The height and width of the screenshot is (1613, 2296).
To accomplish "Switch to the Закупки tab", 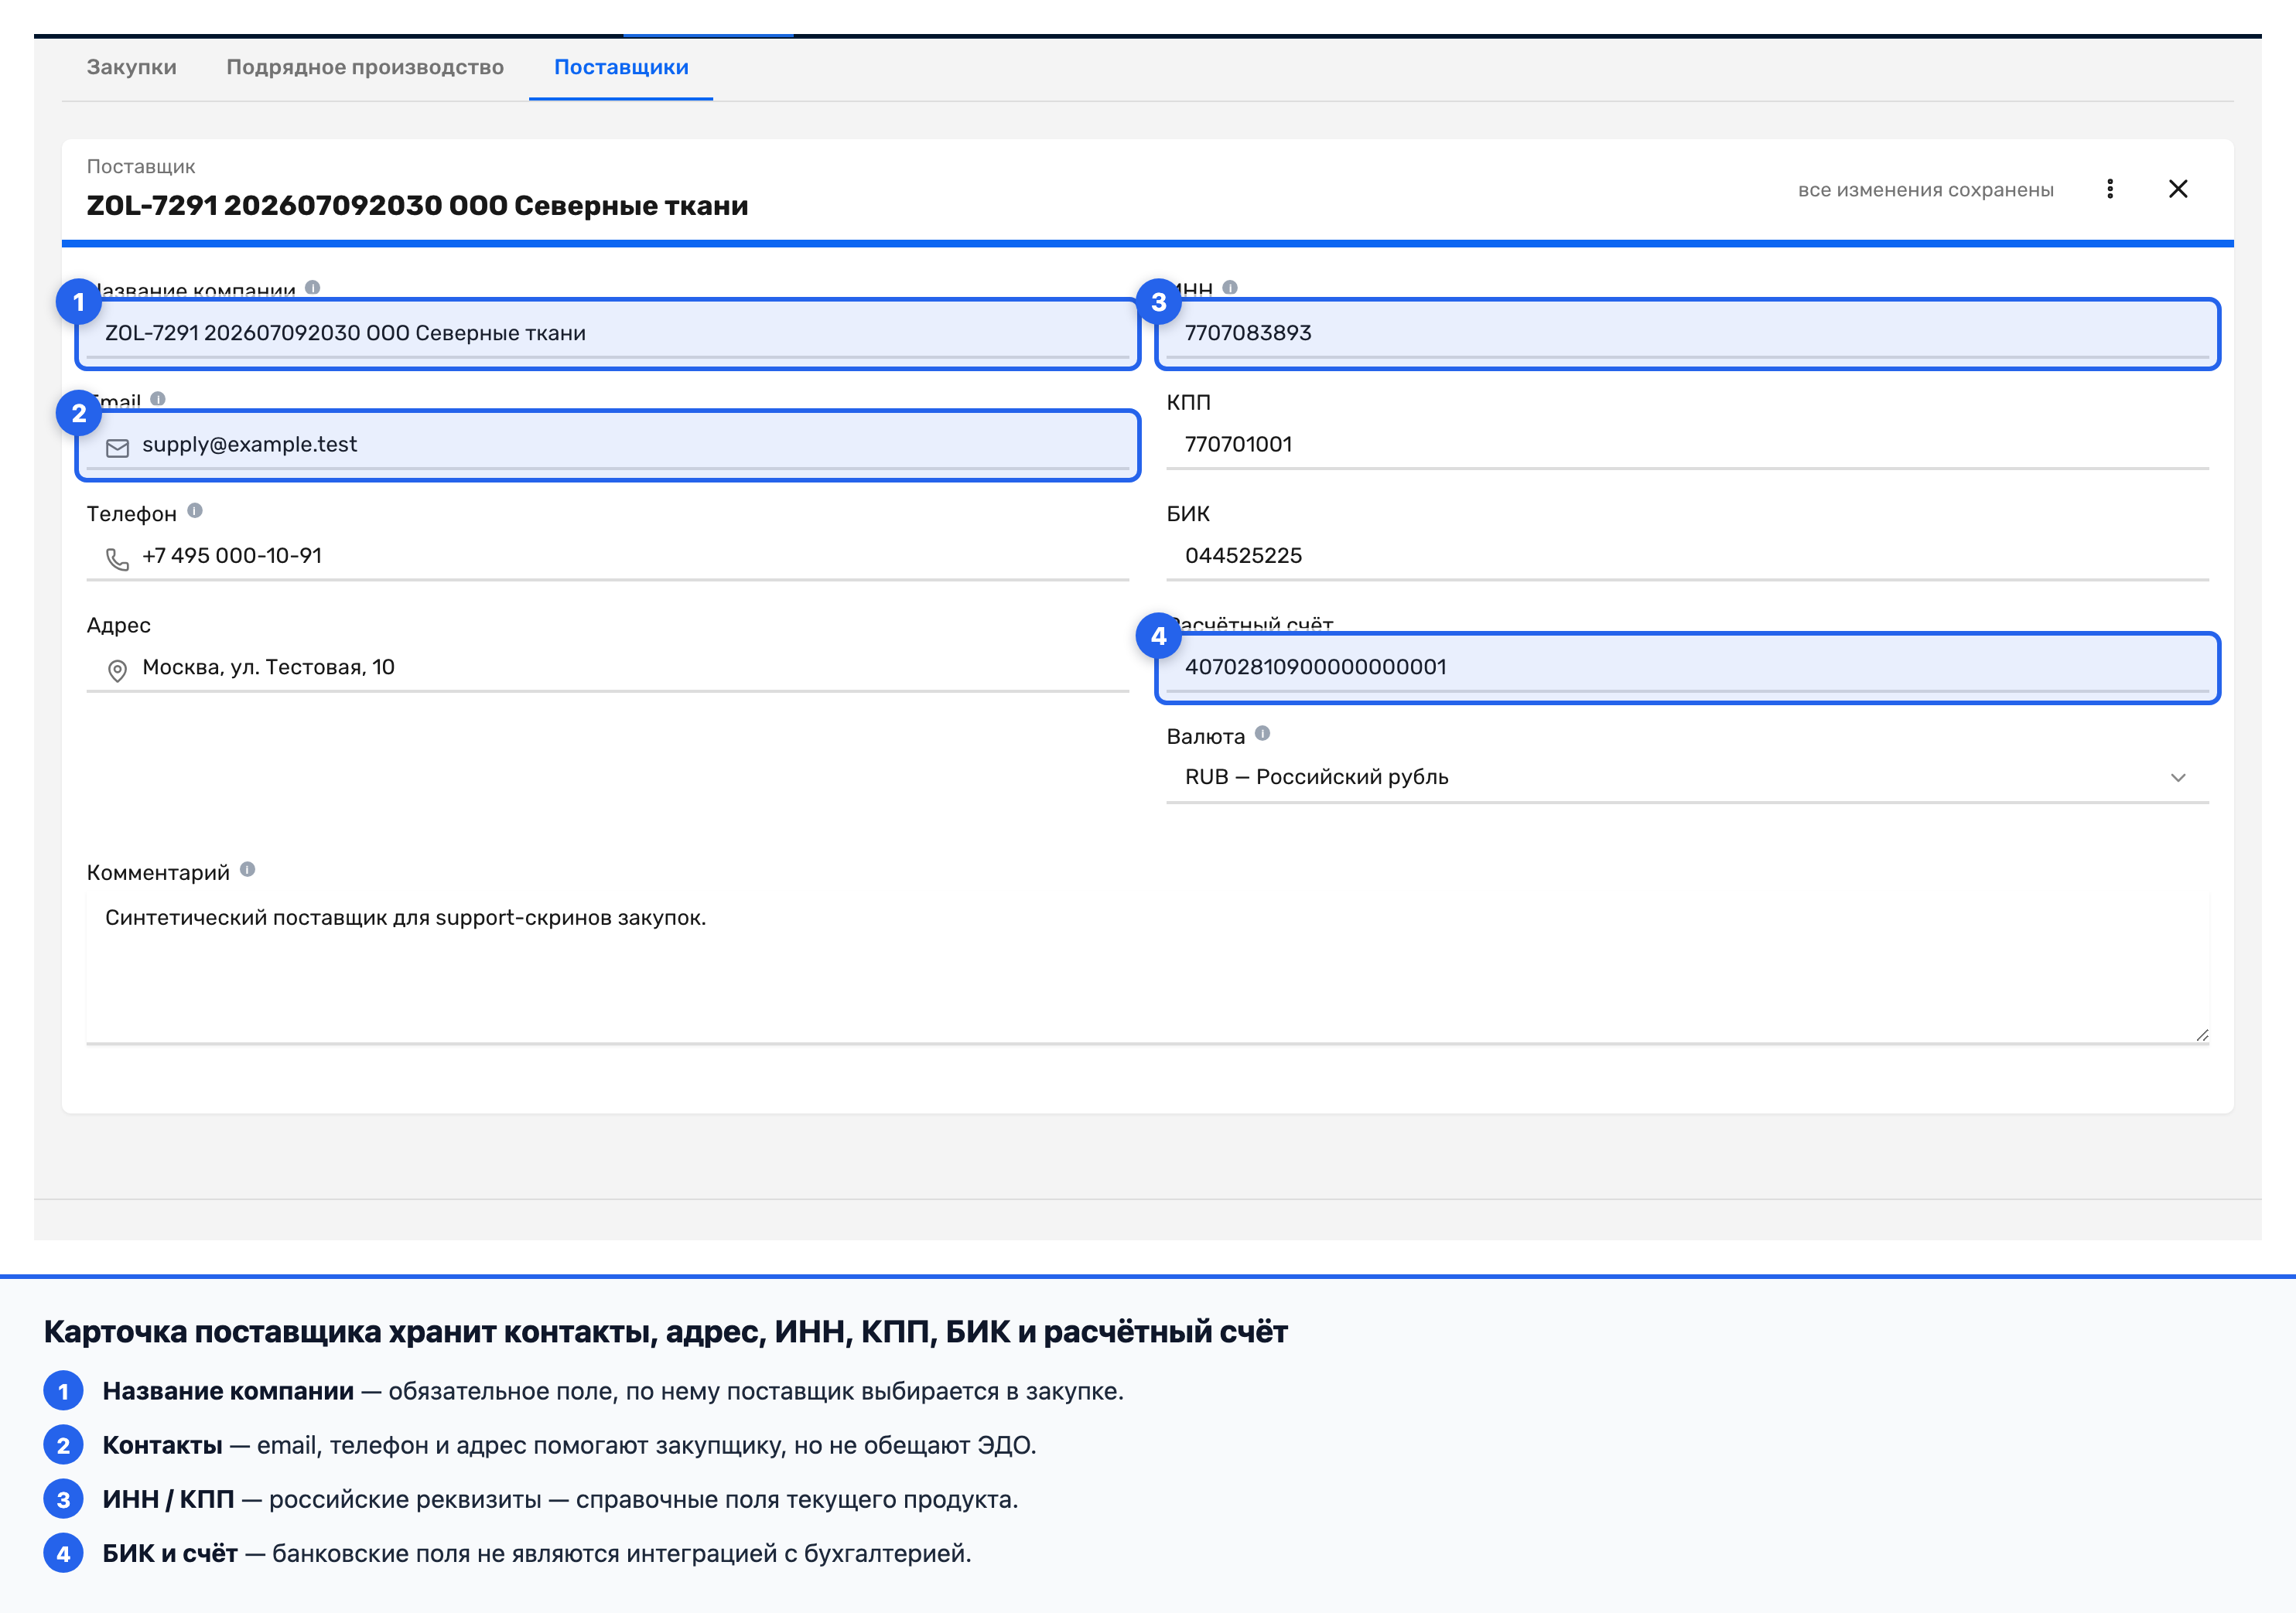I will coord(131,67).
